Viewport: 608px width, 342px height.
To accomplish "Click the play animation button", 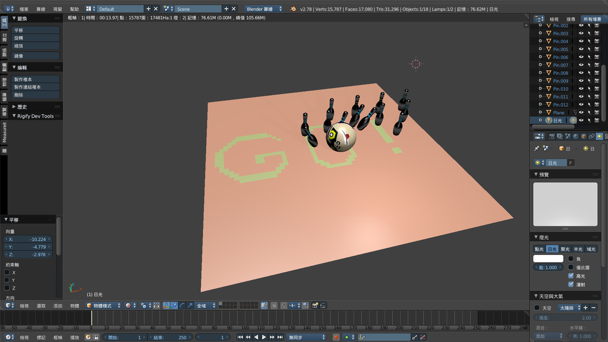I will (x=264, y=337).
